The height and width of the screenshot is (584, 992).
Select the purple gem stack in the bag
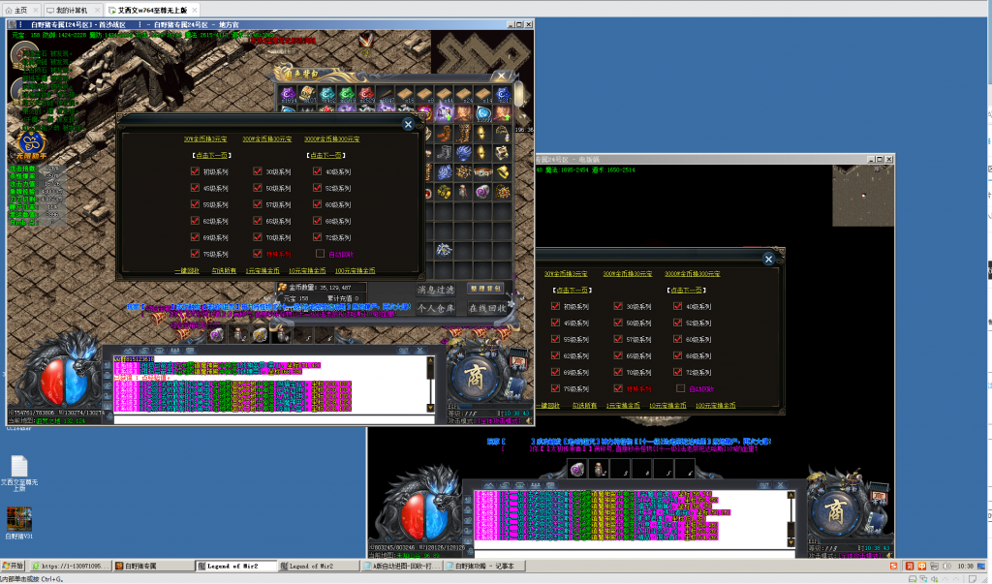coord(288,95)
